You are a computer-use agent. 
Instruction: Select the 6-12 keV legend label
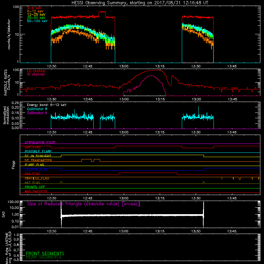[35, 11]
